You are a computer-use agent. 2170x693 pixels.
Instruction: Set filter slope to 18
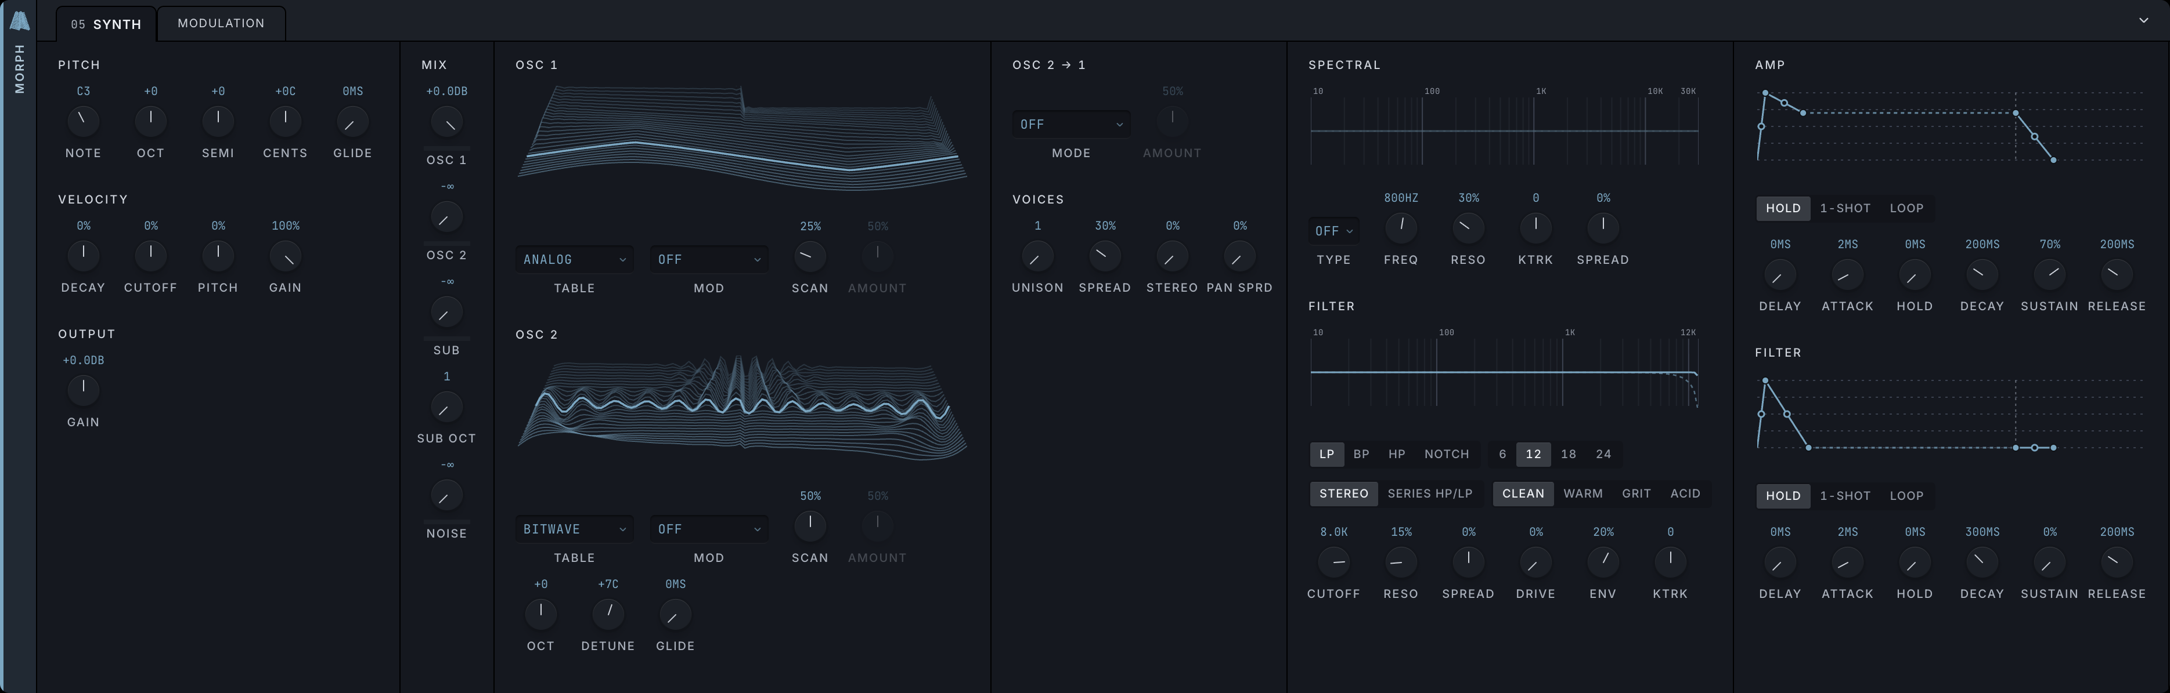coord(1567,454)
